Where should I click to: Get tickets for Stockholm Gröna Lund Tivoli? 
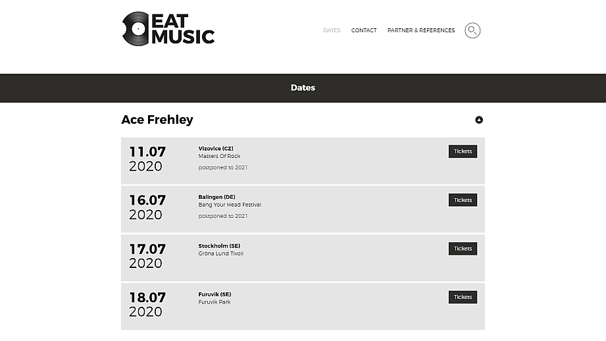tap(463, 249)
